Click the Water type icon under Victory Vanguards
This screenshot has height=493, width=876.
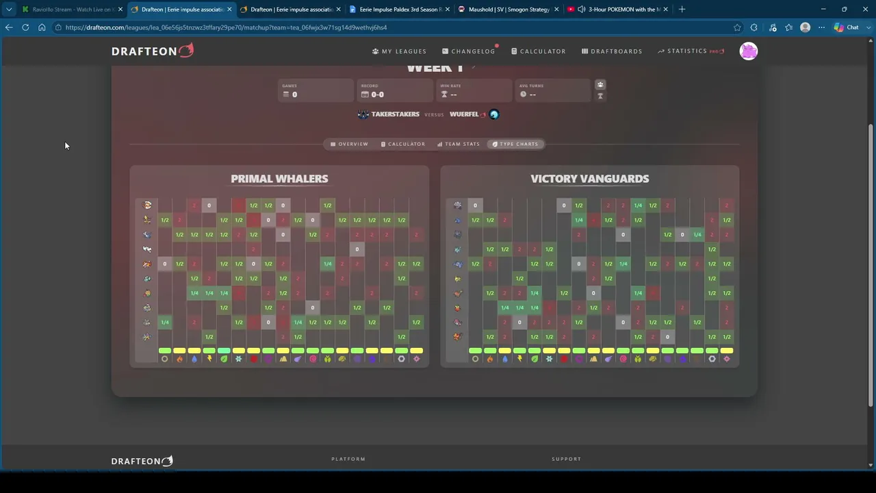(x=505, y=359)
